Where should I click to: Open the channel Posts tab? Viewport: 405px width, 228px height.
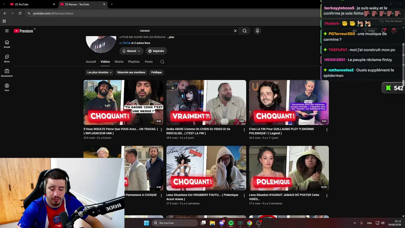click(149, 62)
